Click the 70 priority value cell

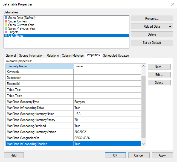[107, 120]
